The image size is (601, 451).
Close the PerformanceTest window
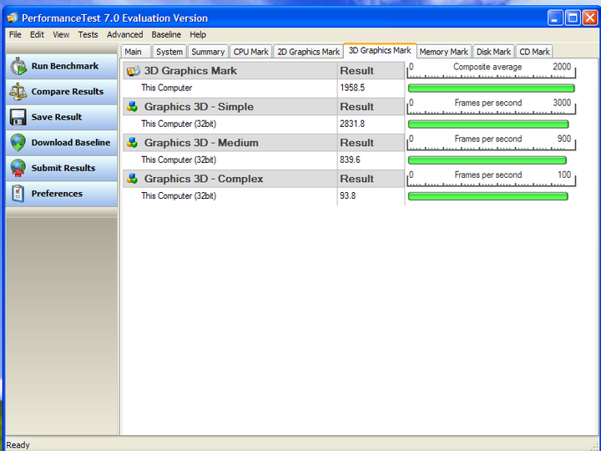pyautogui.click(x=590, y=18)
